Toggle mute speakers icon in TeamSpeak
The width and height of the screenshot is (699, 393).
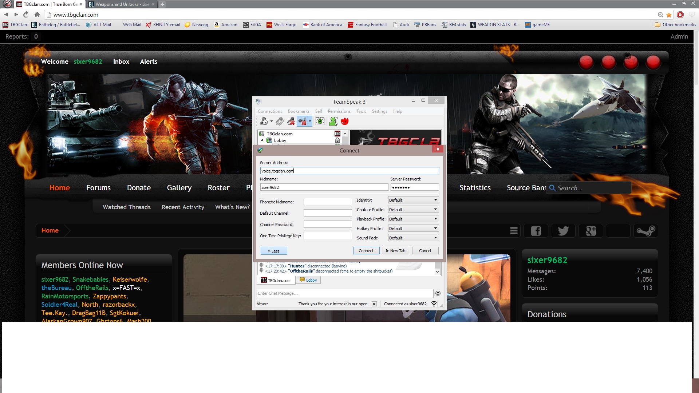[302, 122]
